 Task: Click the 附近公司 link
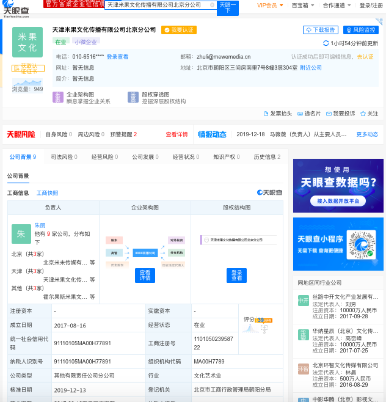tap(311, 68)
